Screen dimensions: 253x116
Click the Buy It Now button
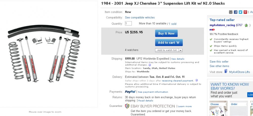166,33
